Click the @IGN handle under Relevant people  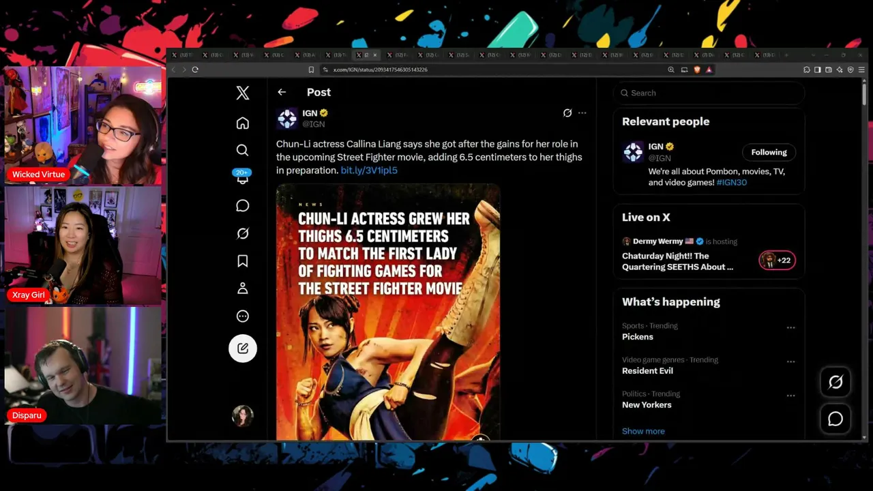pyautogui.click(x=660, y=158)
